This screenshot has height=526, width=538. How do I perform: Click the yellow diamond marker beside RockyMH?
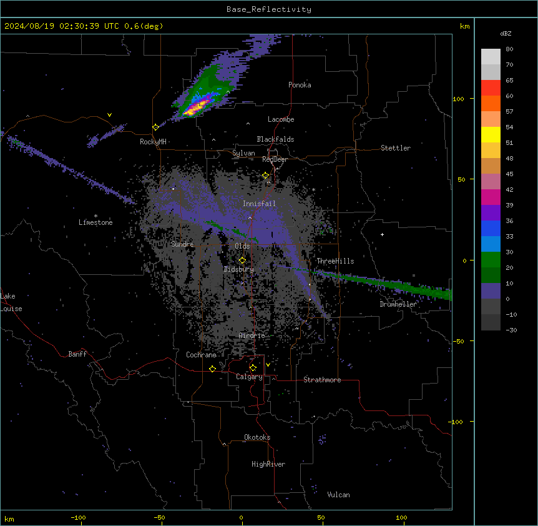[x=155, y=127]
